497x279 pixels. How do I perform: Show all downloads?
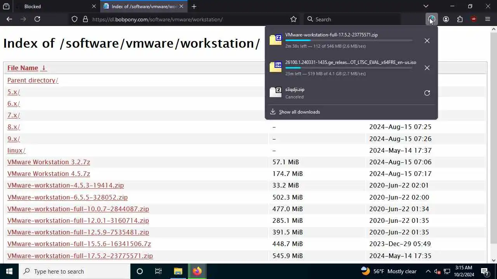[299, 112]
